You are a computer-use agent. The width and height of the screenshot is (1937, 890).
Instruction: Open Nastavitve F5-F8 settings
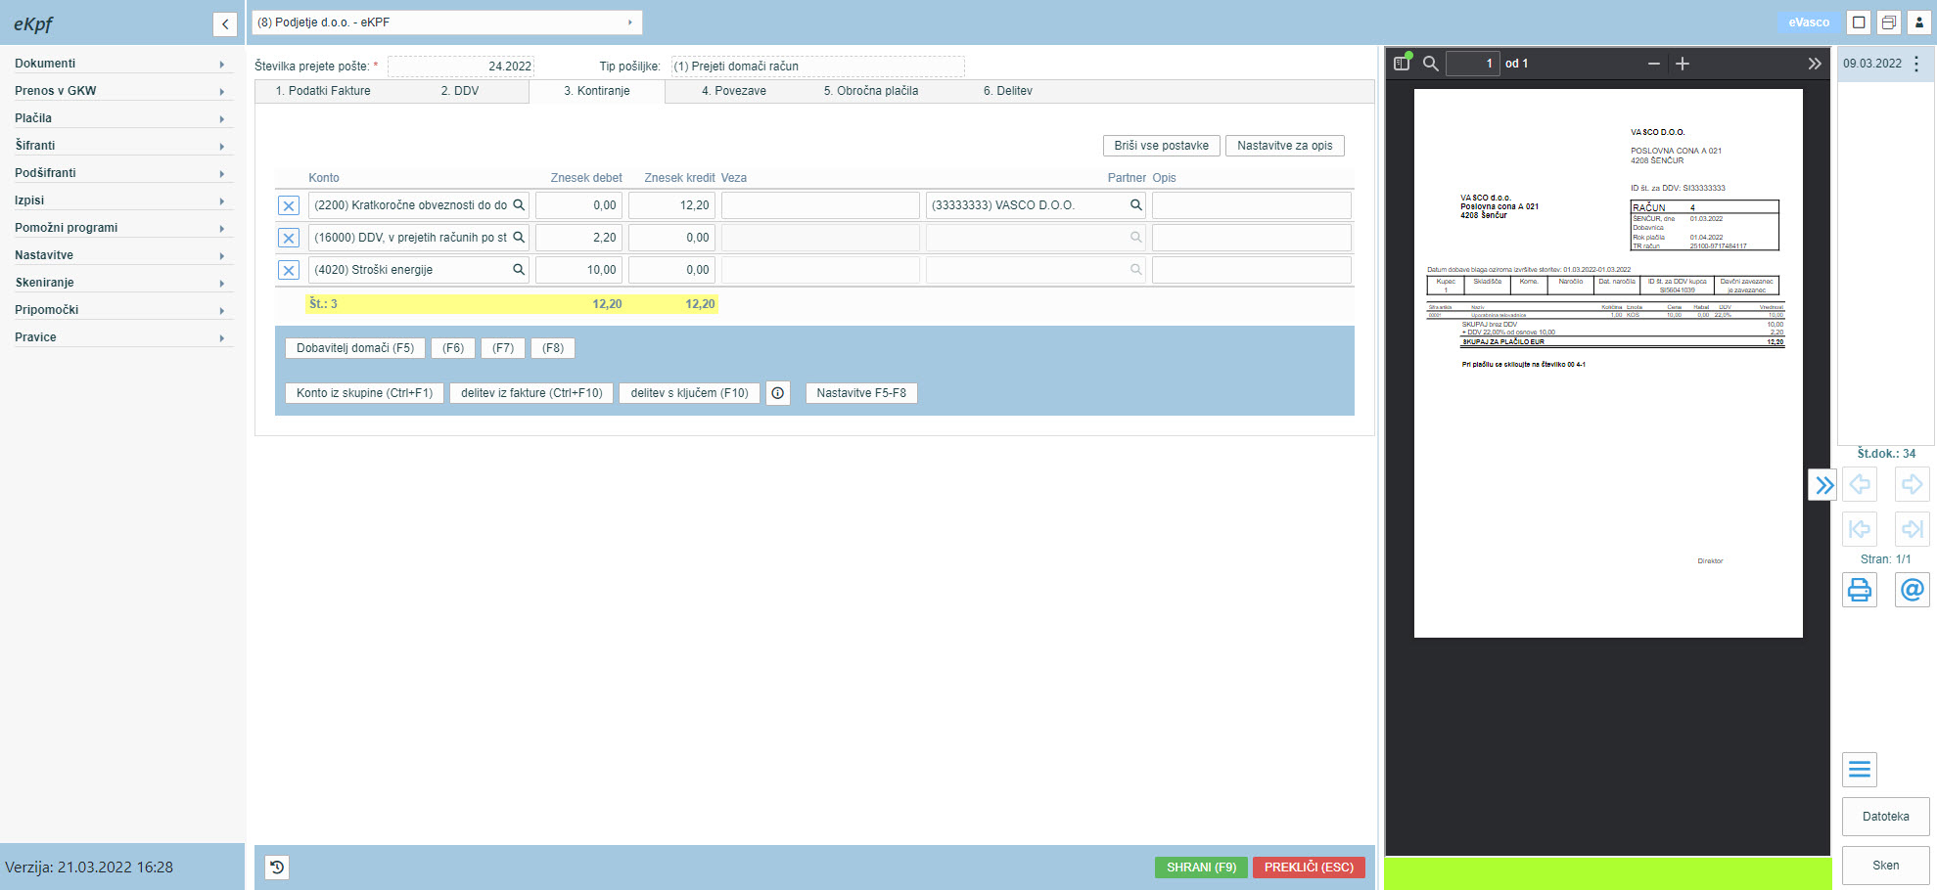click(861, 393)
